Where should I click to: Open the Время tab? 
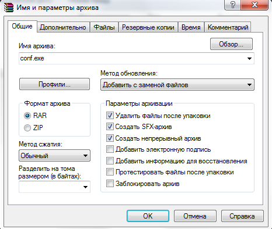click(x=191, y=27)
